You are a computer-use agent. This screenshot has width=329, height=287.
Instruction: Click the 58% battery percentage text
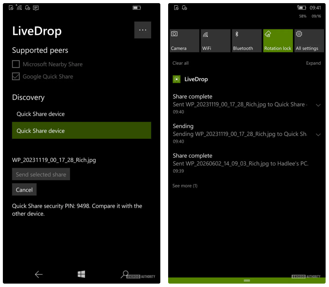(303, 16)
